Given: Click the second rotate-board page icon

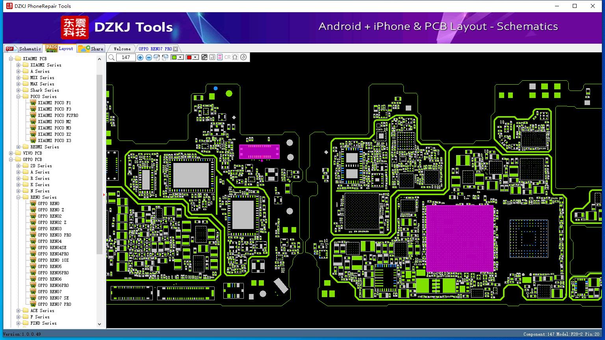Looking at the screenshot, I should click(x=165, y=57).
